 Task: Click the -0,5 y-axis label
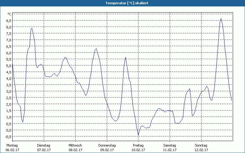click(8, 136)
